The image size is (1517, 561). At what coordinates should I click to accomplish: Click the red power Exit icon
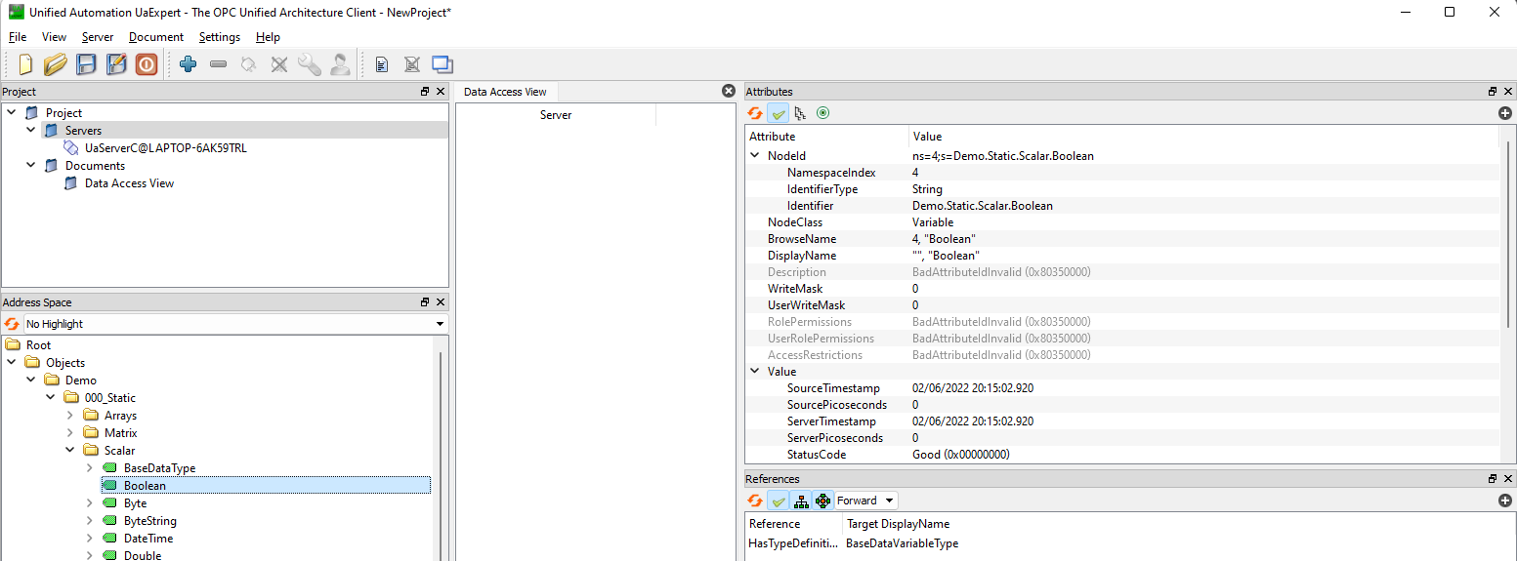[147, 64]
